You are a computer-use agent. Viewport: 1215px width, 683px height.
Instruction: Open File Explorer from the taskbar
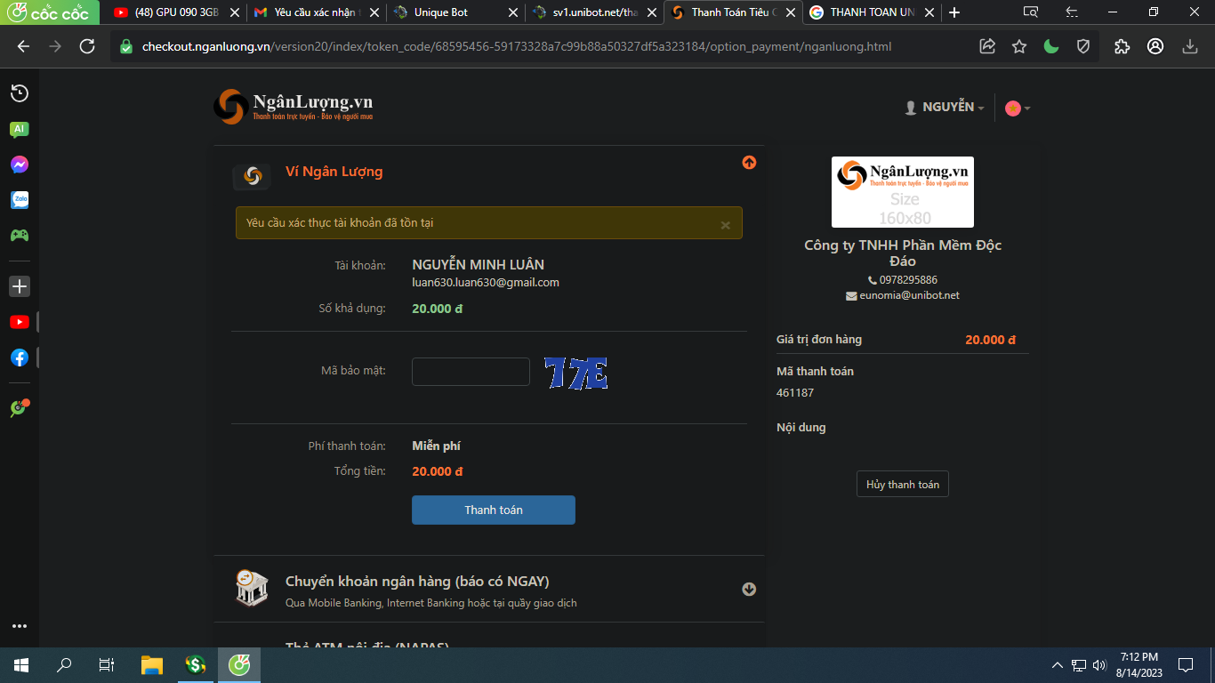[x=152, y=664]
